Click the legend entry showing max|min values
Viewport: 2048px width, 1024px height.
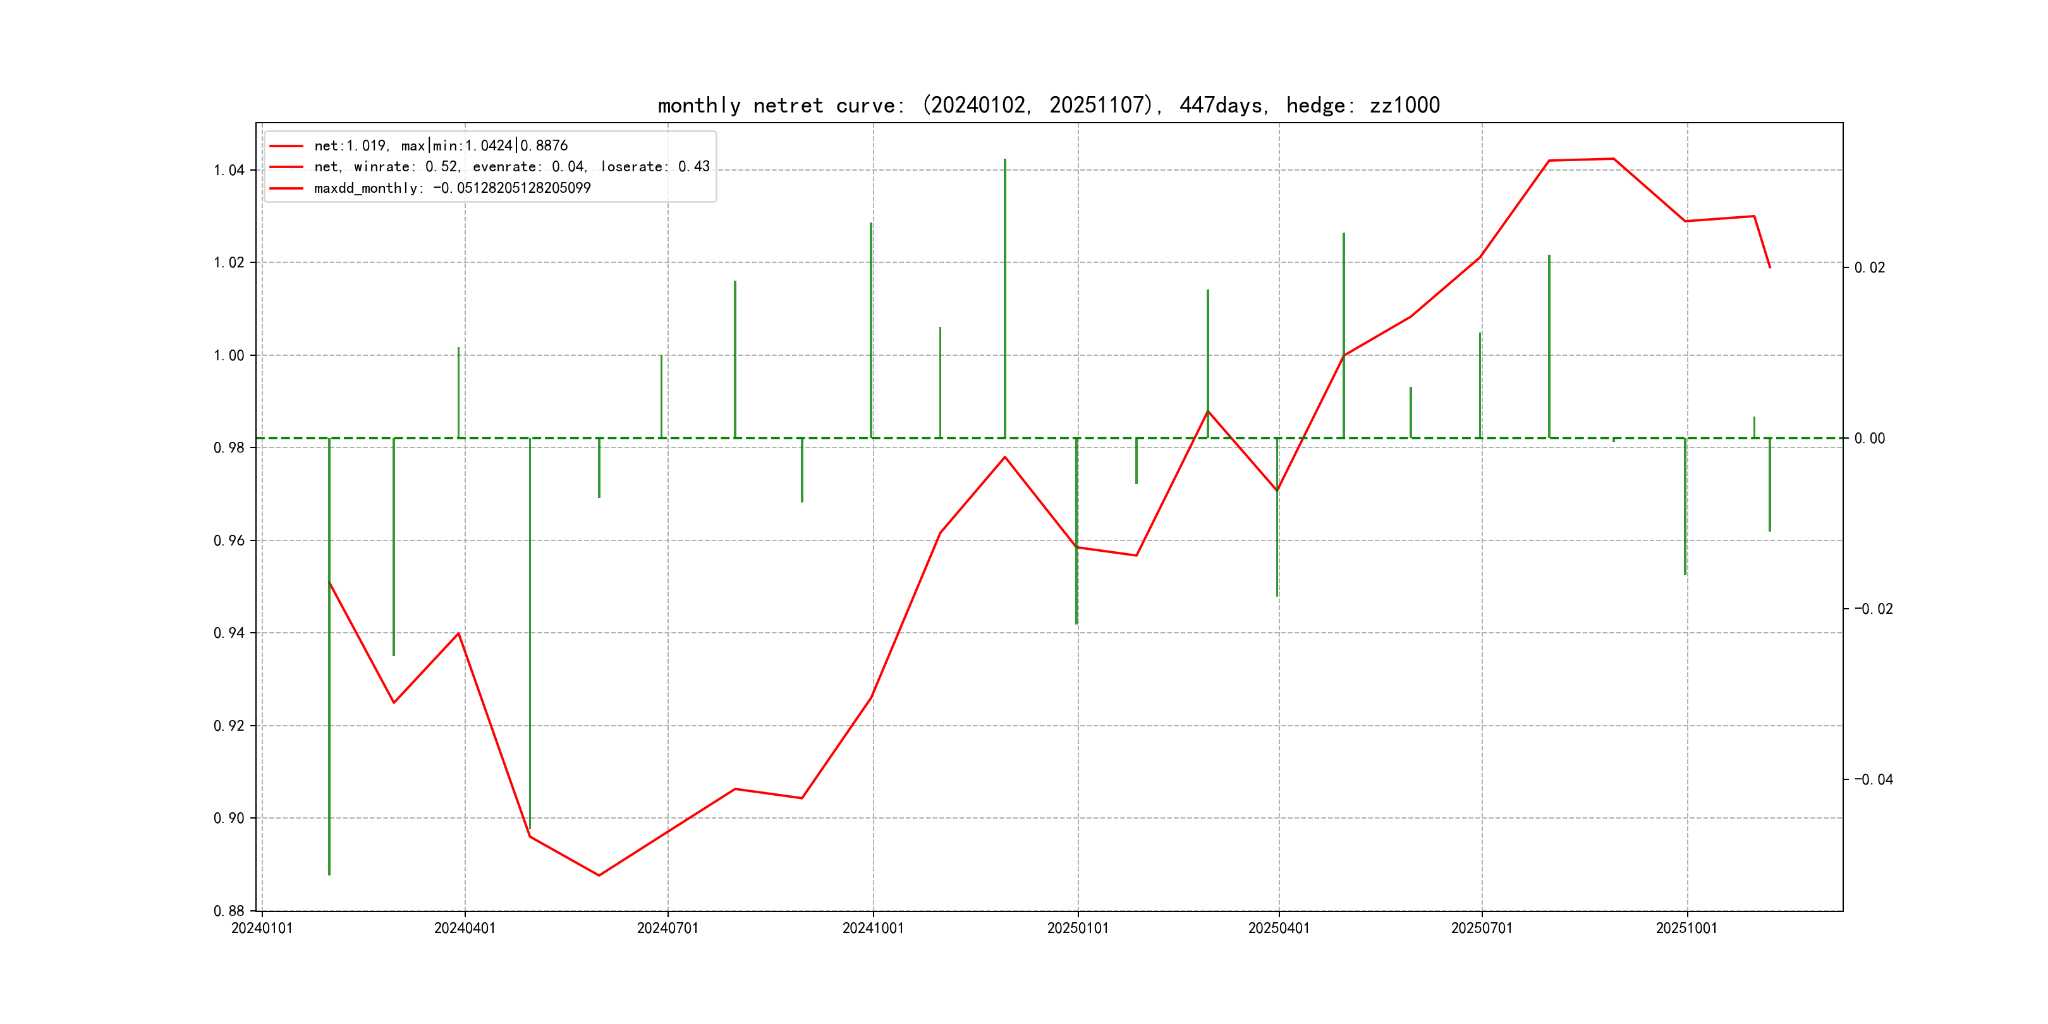tap(441, 145)
